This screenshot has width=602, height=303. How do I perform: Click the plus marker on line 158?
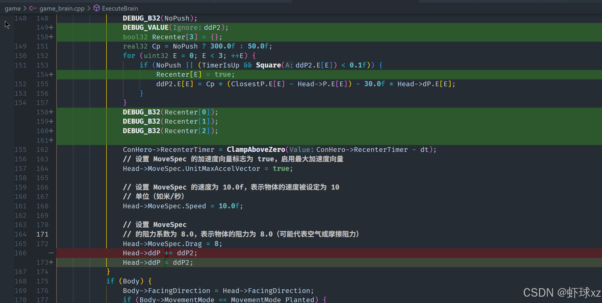click(51, 112)
